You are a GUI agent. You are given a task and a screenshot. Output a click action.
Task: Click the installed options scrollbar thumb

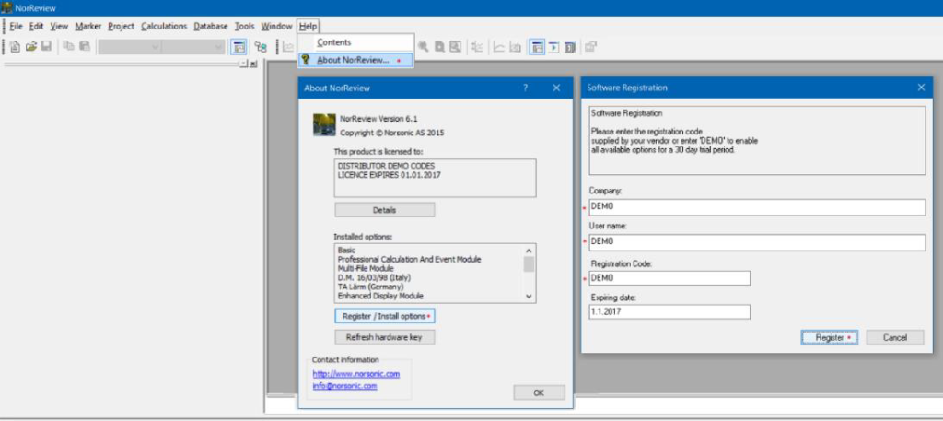point(529,264)
